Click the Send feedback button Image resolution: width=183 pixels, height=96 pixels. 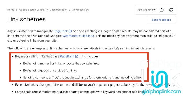tap(161, 20)
